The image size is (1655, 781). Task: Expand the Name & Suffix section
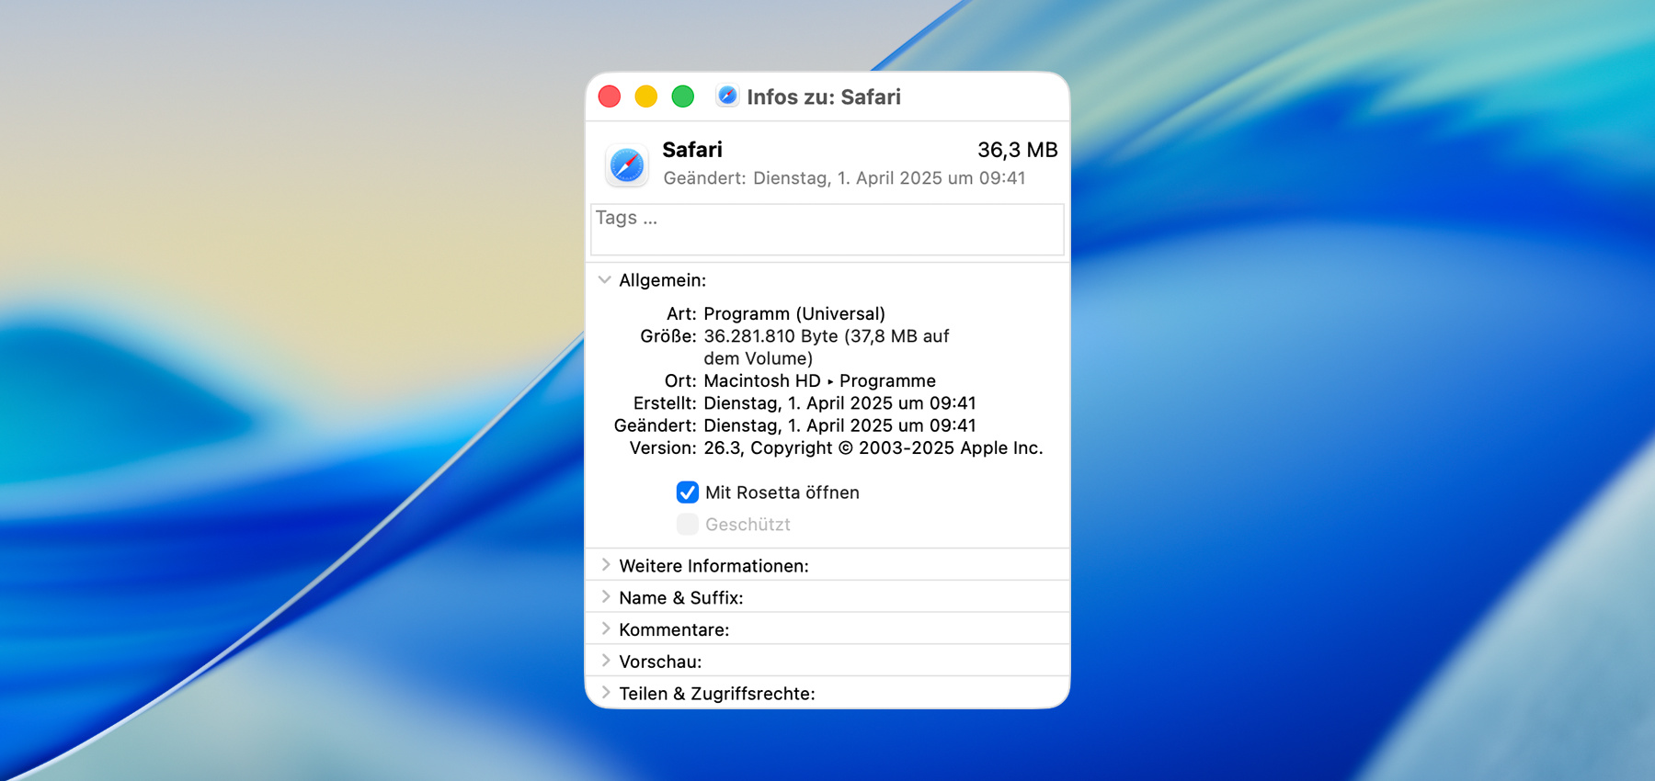coord(605,597)
